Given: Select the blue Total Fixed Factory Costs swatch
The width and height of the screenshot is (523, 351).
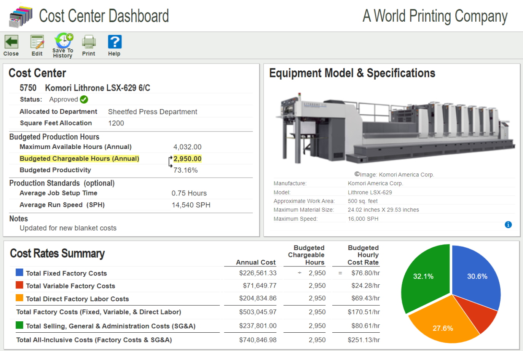Looking at the screenshot, I should click(x=19, y=272).
